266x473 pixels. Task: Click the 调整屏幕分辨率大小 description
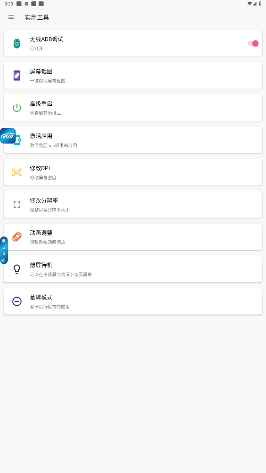[x=49, y=210]
